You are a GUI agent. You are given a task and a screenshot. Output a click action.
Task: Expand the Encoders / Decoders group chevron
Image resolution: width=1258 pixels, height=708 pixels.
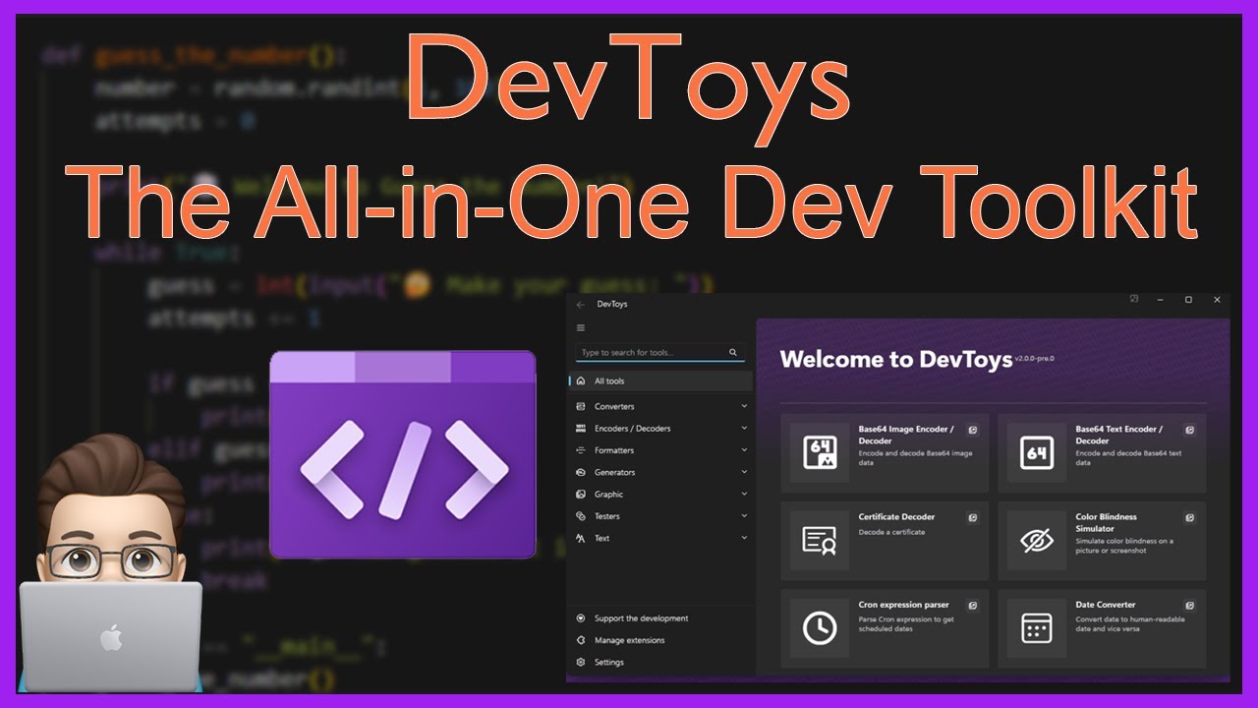[x=744, y=429]
